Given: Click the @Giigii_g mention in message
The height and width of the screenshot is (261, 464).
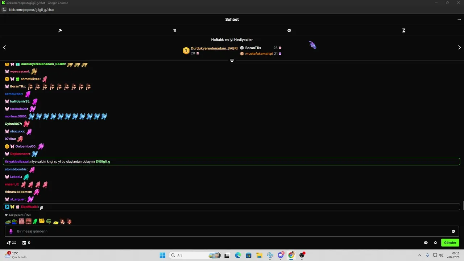Looking at the screenshot, I should [103, 162].
